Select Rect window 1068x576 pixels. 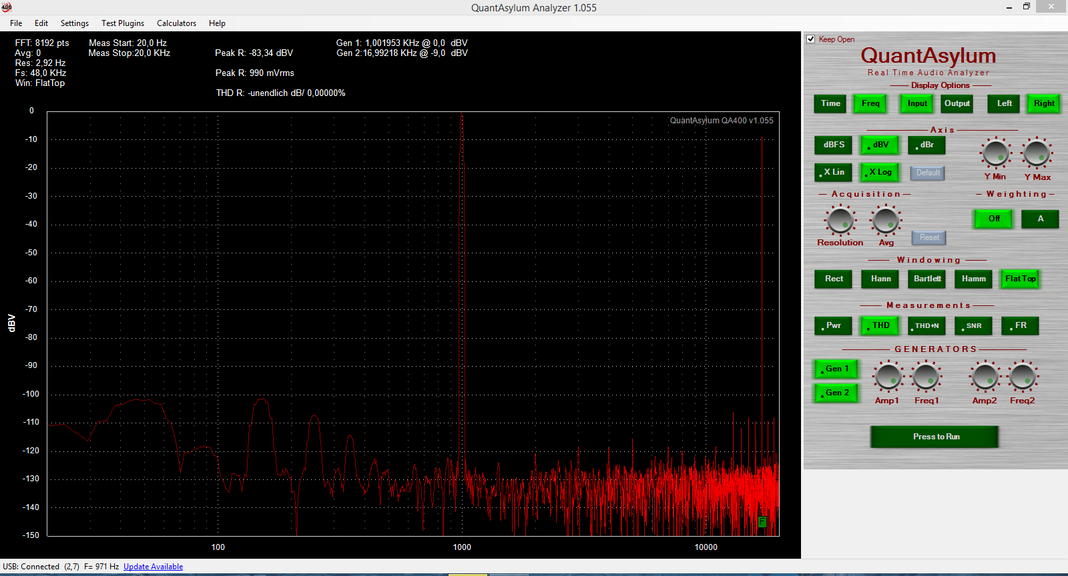click(x=833, y=279)
